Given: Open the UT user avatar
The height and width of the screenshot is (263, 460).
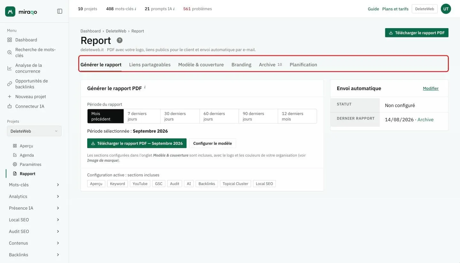Looking at the screenshot, I should point(446,9).
